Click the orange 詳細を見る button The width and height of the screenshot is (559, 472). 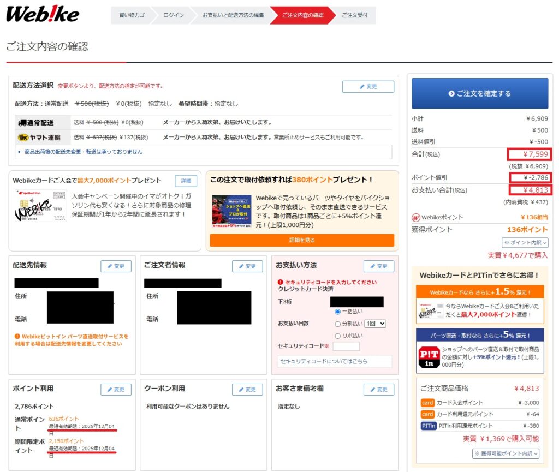coord(302,240)
